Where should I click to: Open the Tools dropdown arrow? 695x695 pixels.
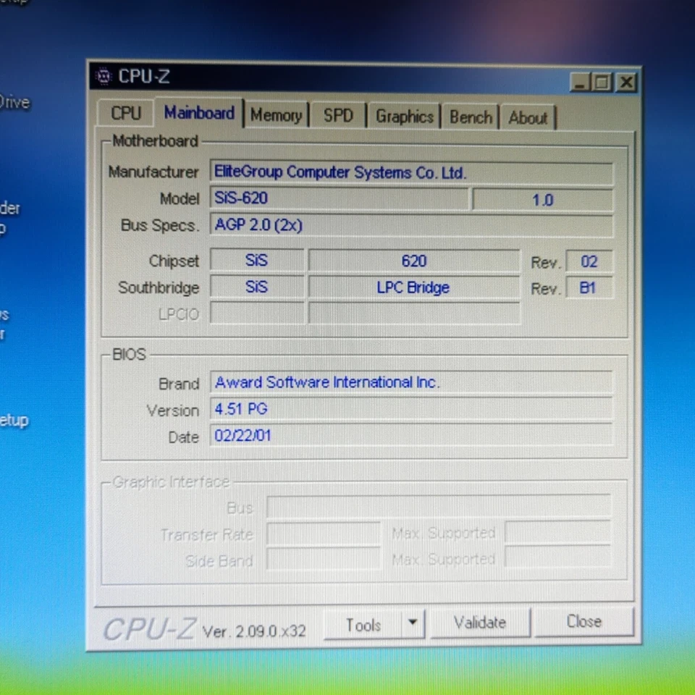point(412,623)
